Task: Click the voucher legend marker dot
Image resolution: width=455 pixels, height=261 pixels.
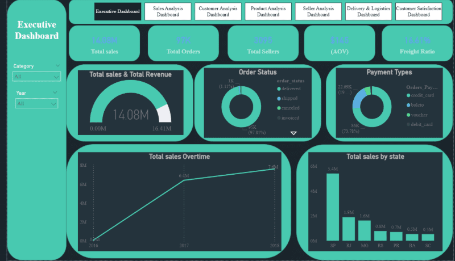Action: [x=408, y=115]
